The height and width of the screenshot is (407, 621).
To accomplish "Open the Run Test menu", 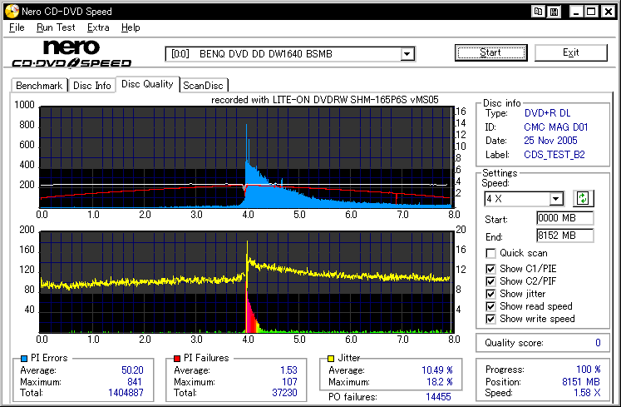I will coord(56,27).
